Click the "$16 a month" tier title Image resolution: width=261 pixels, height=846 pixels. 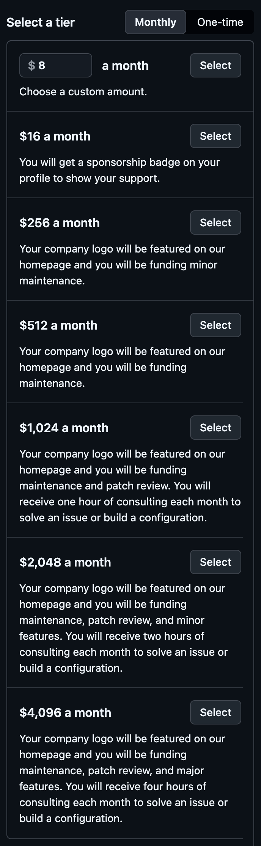point(55,136)
